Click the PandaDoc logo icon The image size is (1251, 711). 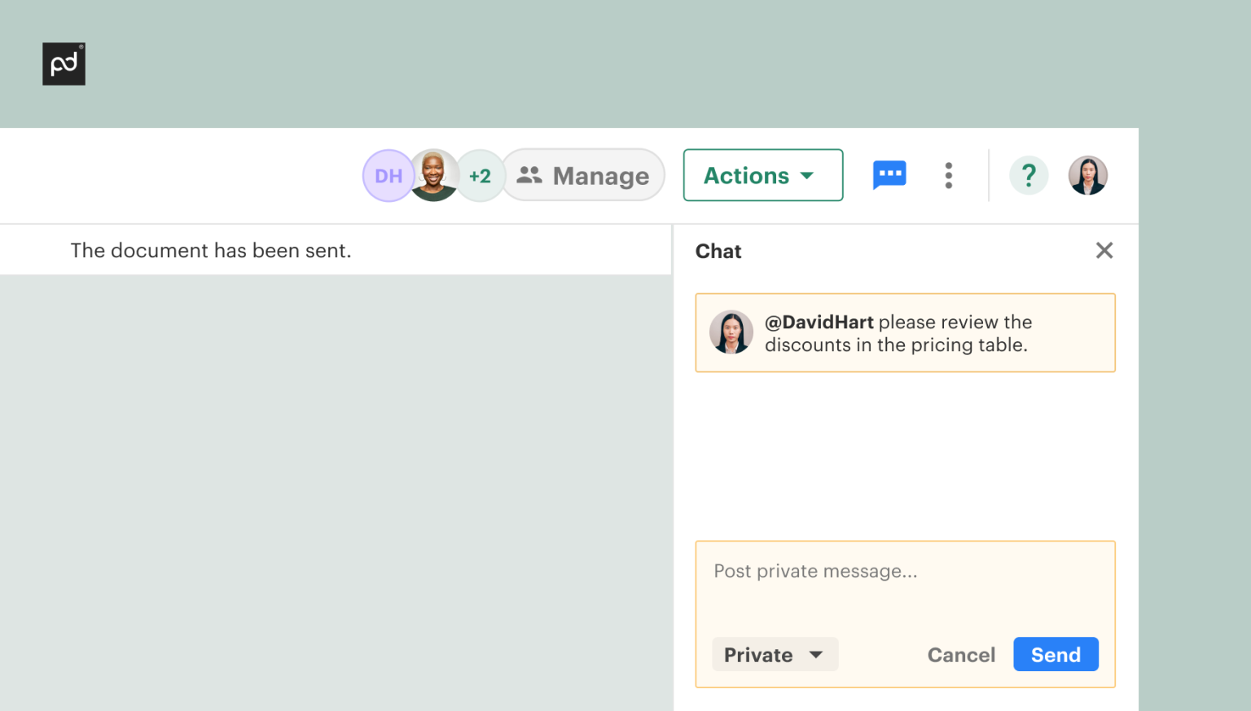click(64, 64)
